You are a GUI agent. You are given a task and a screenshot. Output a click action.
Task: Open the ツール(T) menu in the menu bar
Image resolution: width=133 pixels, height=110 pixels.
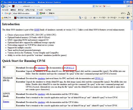click(x=40, y=10)
